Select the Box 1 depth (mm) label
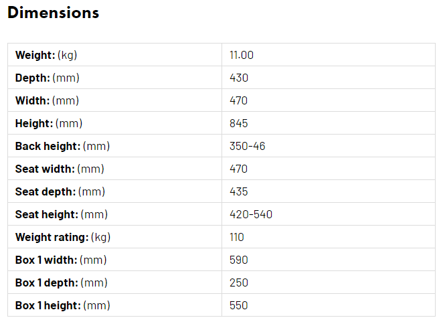443x324 pixels. (x=62, y=282)
